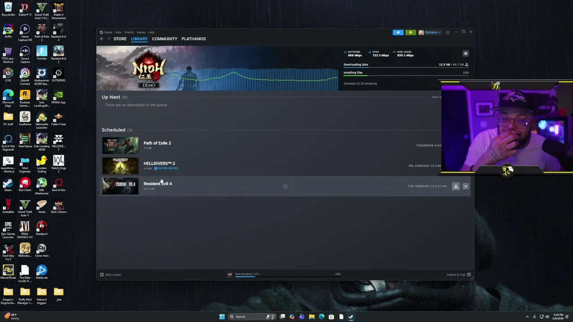Click Path of Exile 2 title text
Viewport: 573px width, 322px height.
click(157, 143)
